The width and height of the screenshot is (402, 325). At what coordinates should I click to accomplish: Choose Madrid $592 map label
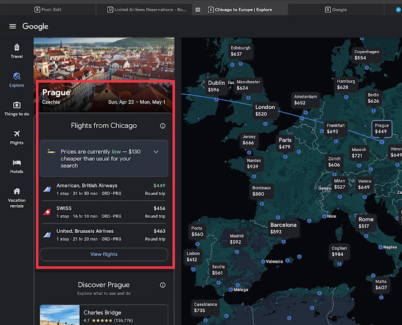click(x=236, y=239)
